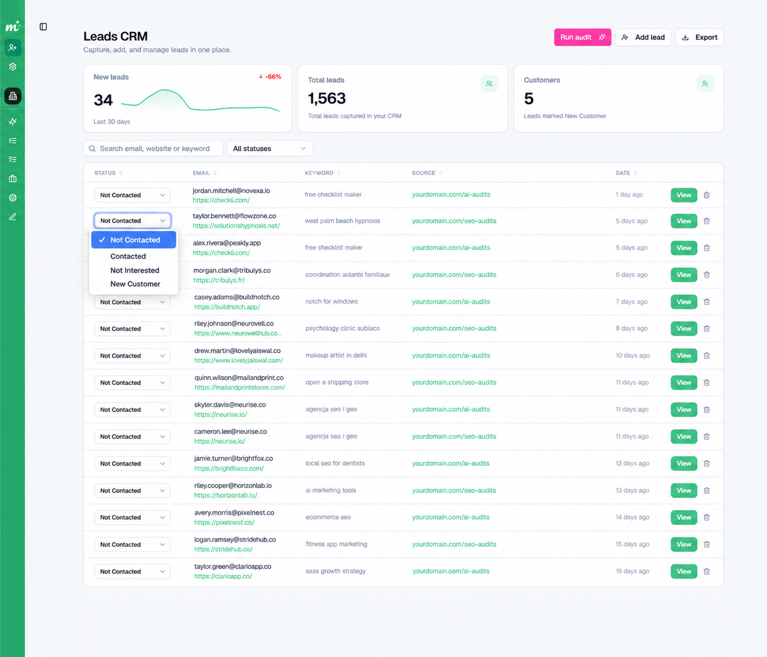The height and width of the screenshot is (657, 767).
Task: Export the leads list
Action: (699, 37)
